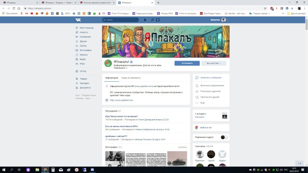Open the notifications bell in VK header

tap(145, 20)
